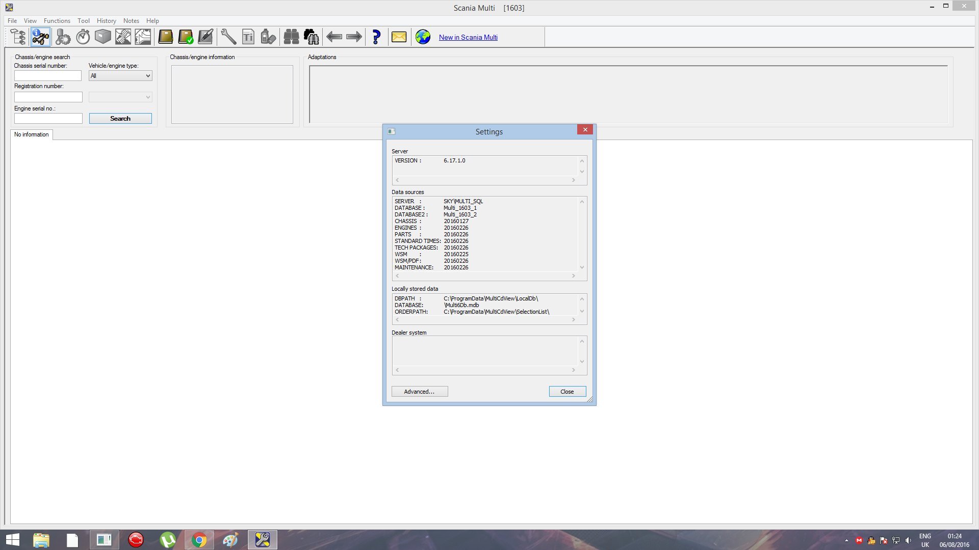Image resolution: width=979 pixels, height=550 pixels.
Task: Open the View menu
Action: pos(30,21)
